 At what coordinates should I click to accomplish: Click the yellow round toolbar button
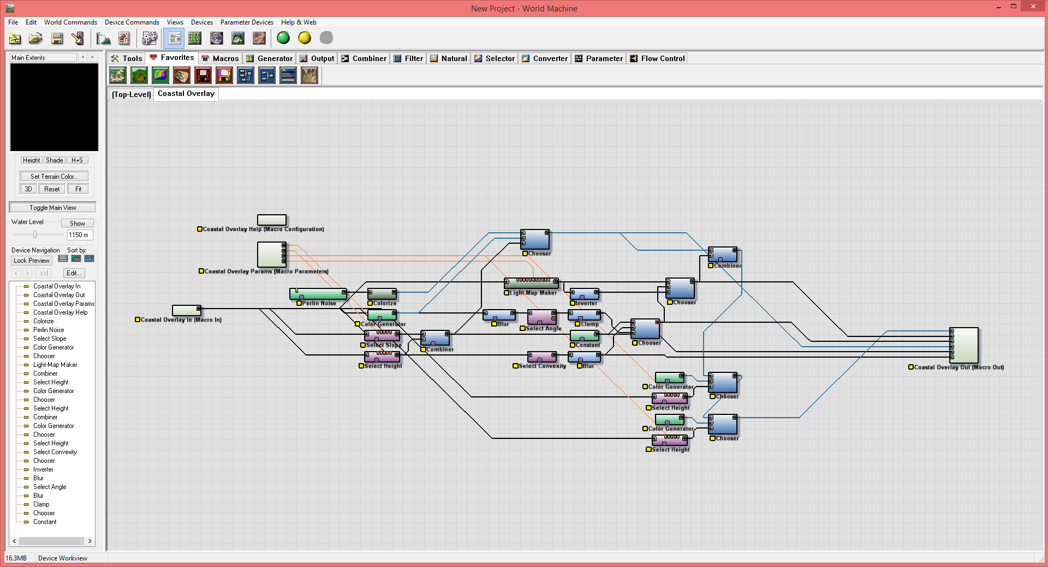point(305,38)
